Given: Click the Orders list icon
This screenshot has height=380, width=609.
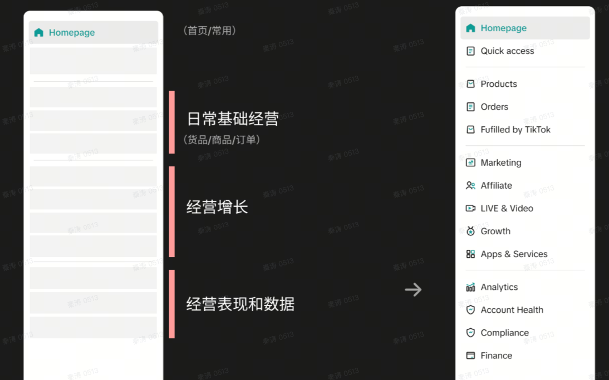Looking at the screenshot, I should (x=470, y=107).
